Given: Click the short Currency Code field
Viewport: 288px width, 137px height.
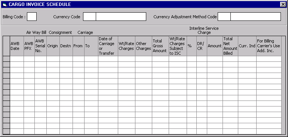Looking at the screenshot, I should coord(89,17).
